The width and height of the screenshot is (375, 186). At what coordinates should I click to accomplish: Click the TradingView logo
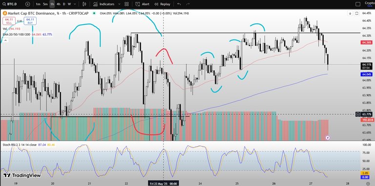pos(22,175)
